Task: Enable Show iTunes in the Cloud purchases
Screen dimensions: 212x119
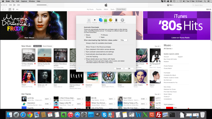Action: click(85, 47)
